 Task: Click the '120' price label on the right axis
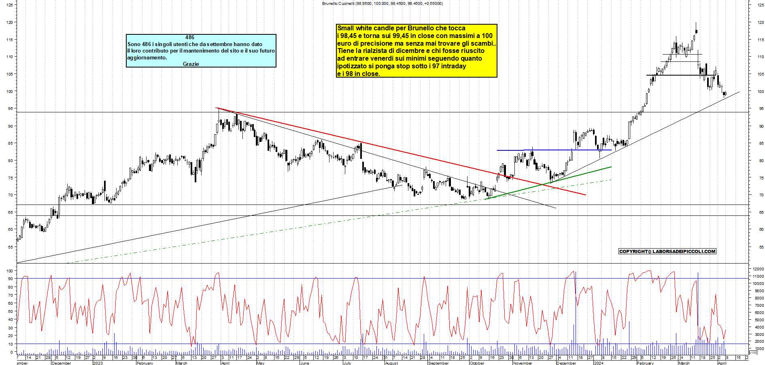pos(761,23)
